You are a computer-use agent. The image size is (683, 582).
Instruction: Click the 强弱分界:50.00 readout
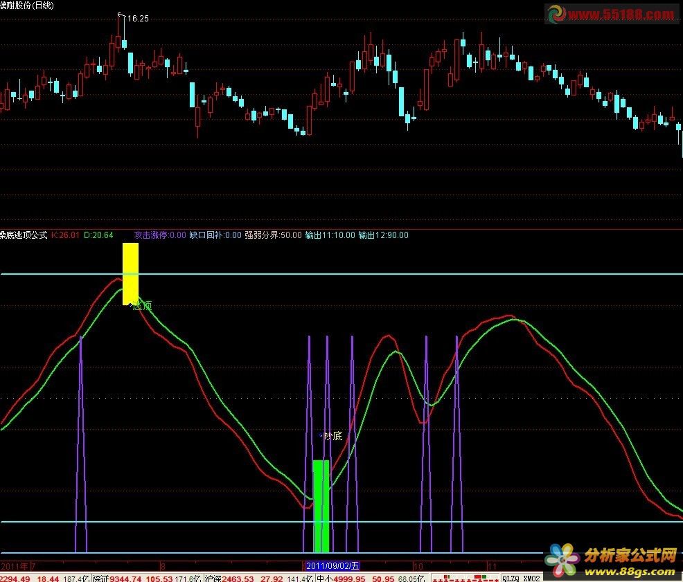tap(273, 235)
